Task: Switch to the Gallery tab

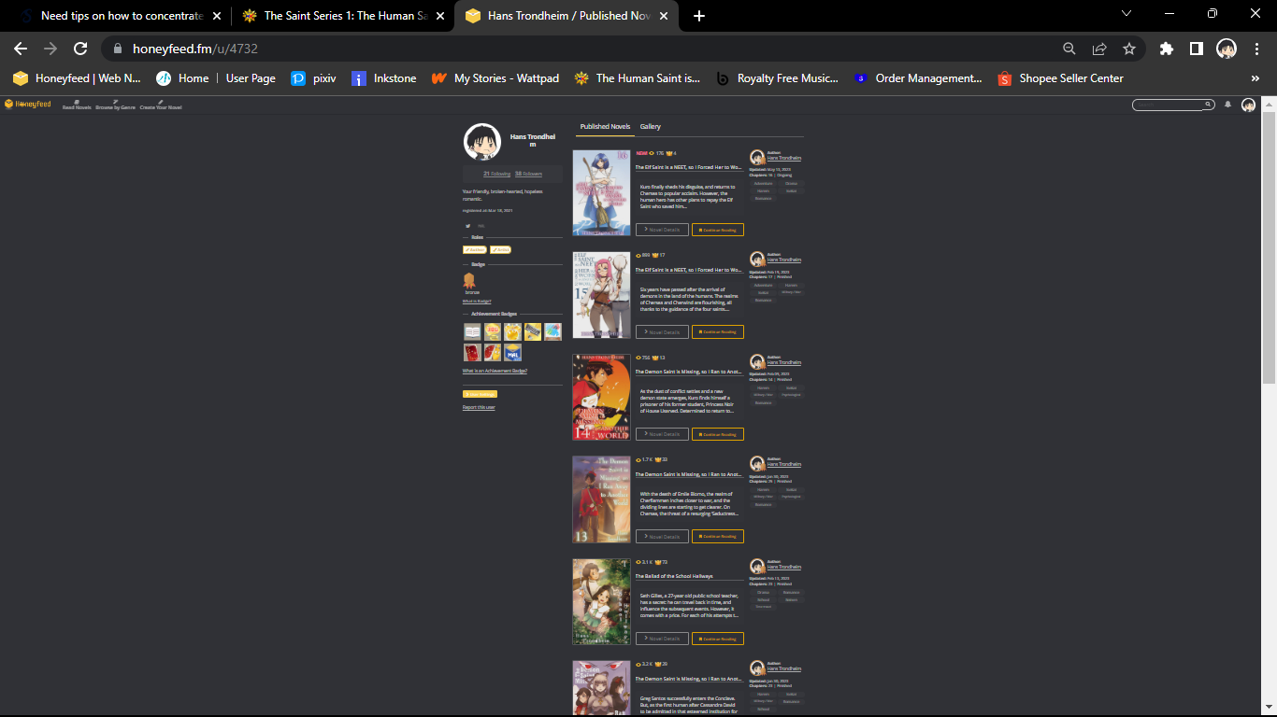Action: [x=650, y=127]
